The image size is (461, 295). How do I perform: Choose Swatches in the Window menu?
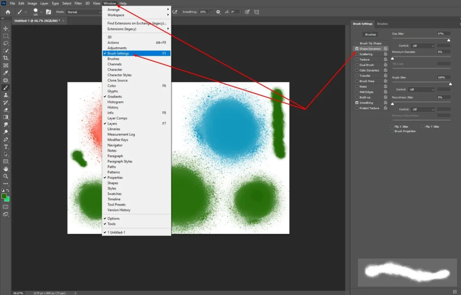tap(136, 194)
